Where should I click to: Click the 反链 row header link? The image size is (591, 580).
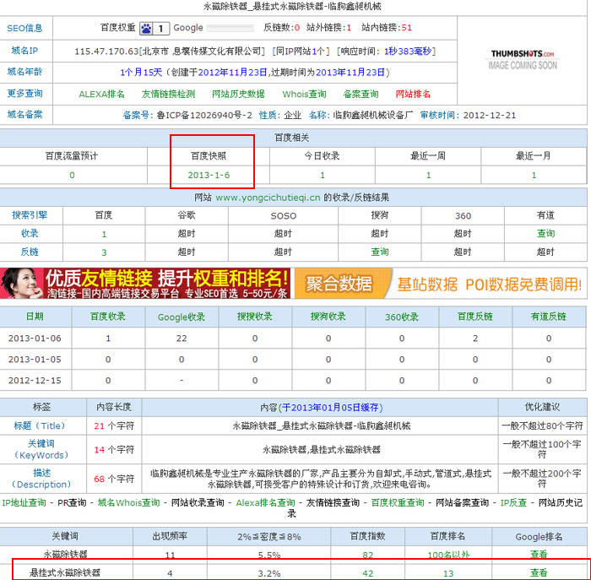(30, 252)
